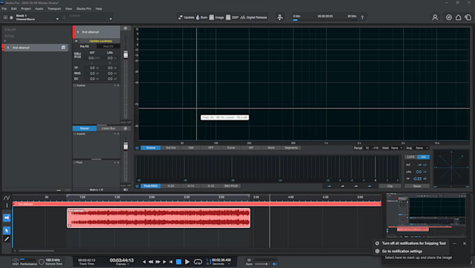Screen dimensions: 475x268
Task: Click the edit icon on first attempt track row
Action: pyautogui.click(x=64, y=48)
